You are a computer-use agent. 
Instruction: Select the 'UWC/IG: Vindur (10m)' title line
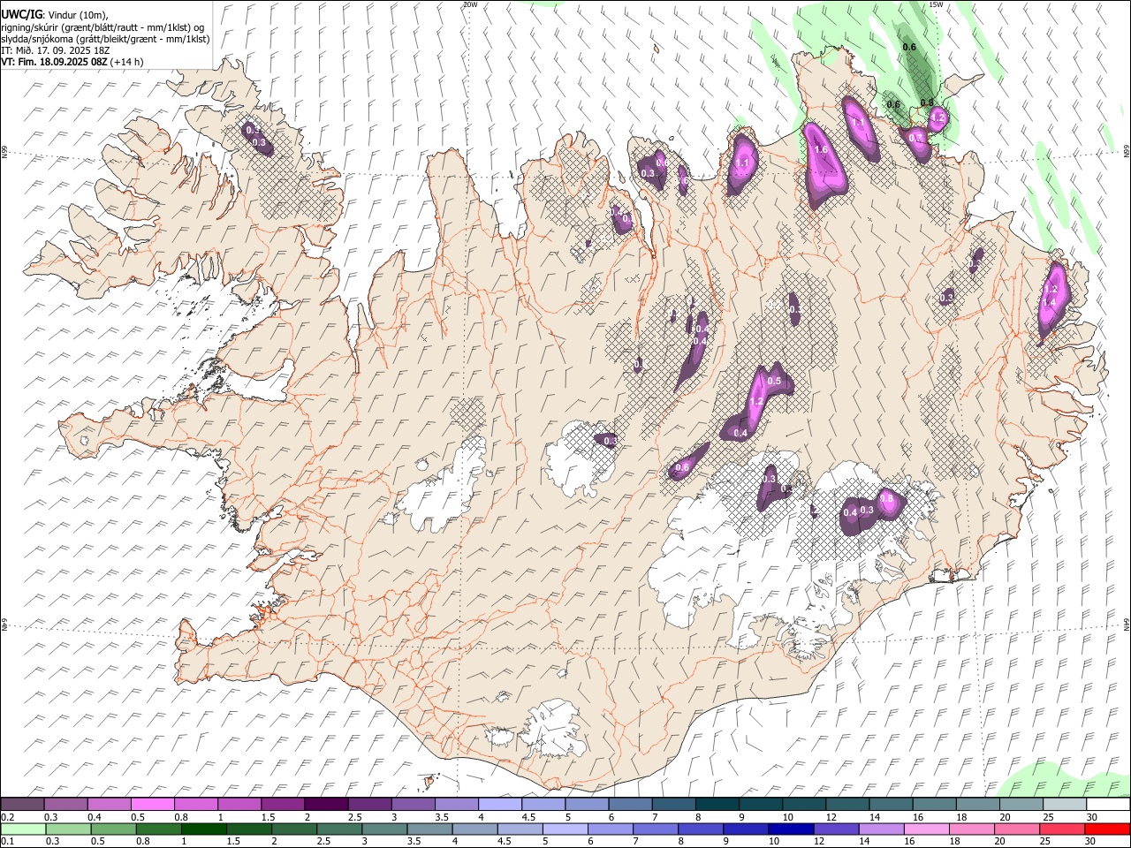(55, 14)
